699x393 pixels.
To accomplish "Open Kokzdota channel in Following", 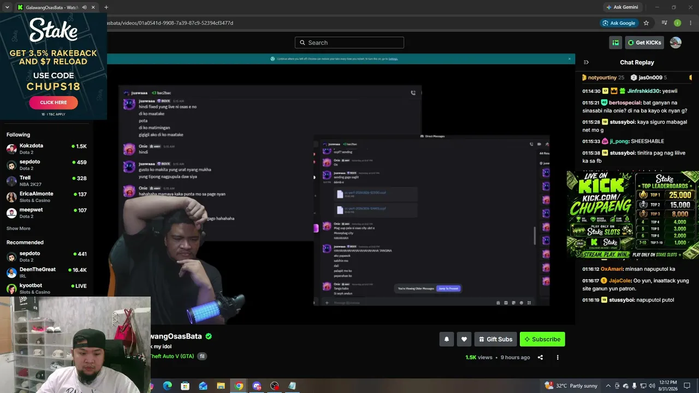I will click(46, 148).
